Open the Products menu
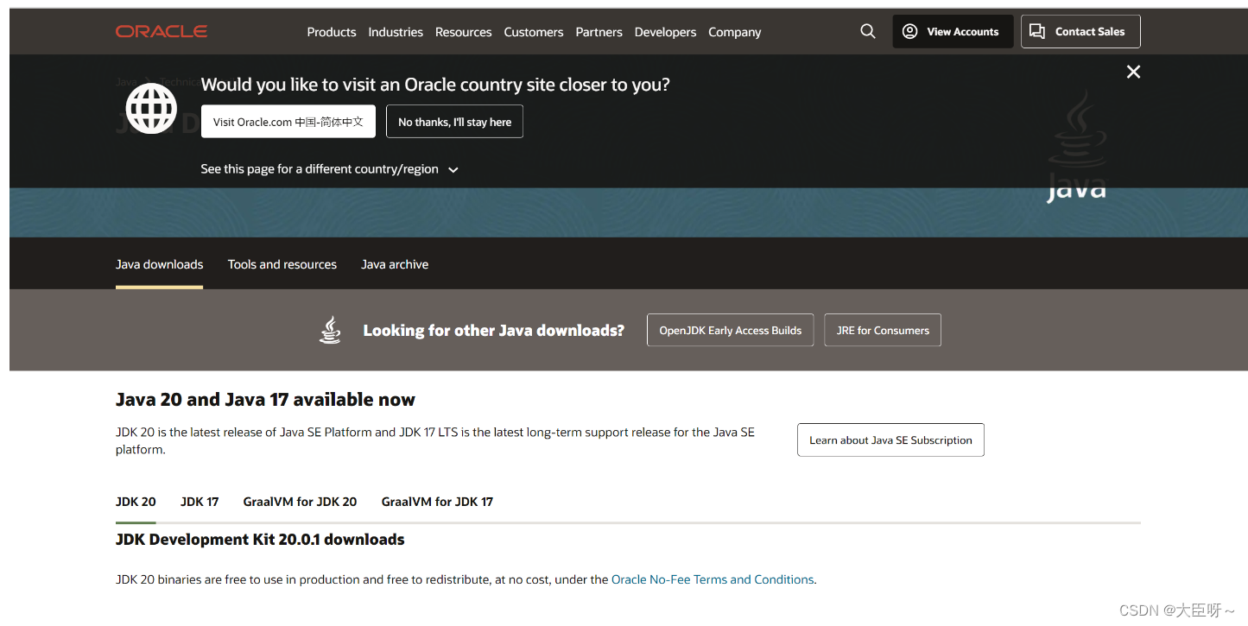The width and height of the screenshot is (1248, 626). (332, 32)
